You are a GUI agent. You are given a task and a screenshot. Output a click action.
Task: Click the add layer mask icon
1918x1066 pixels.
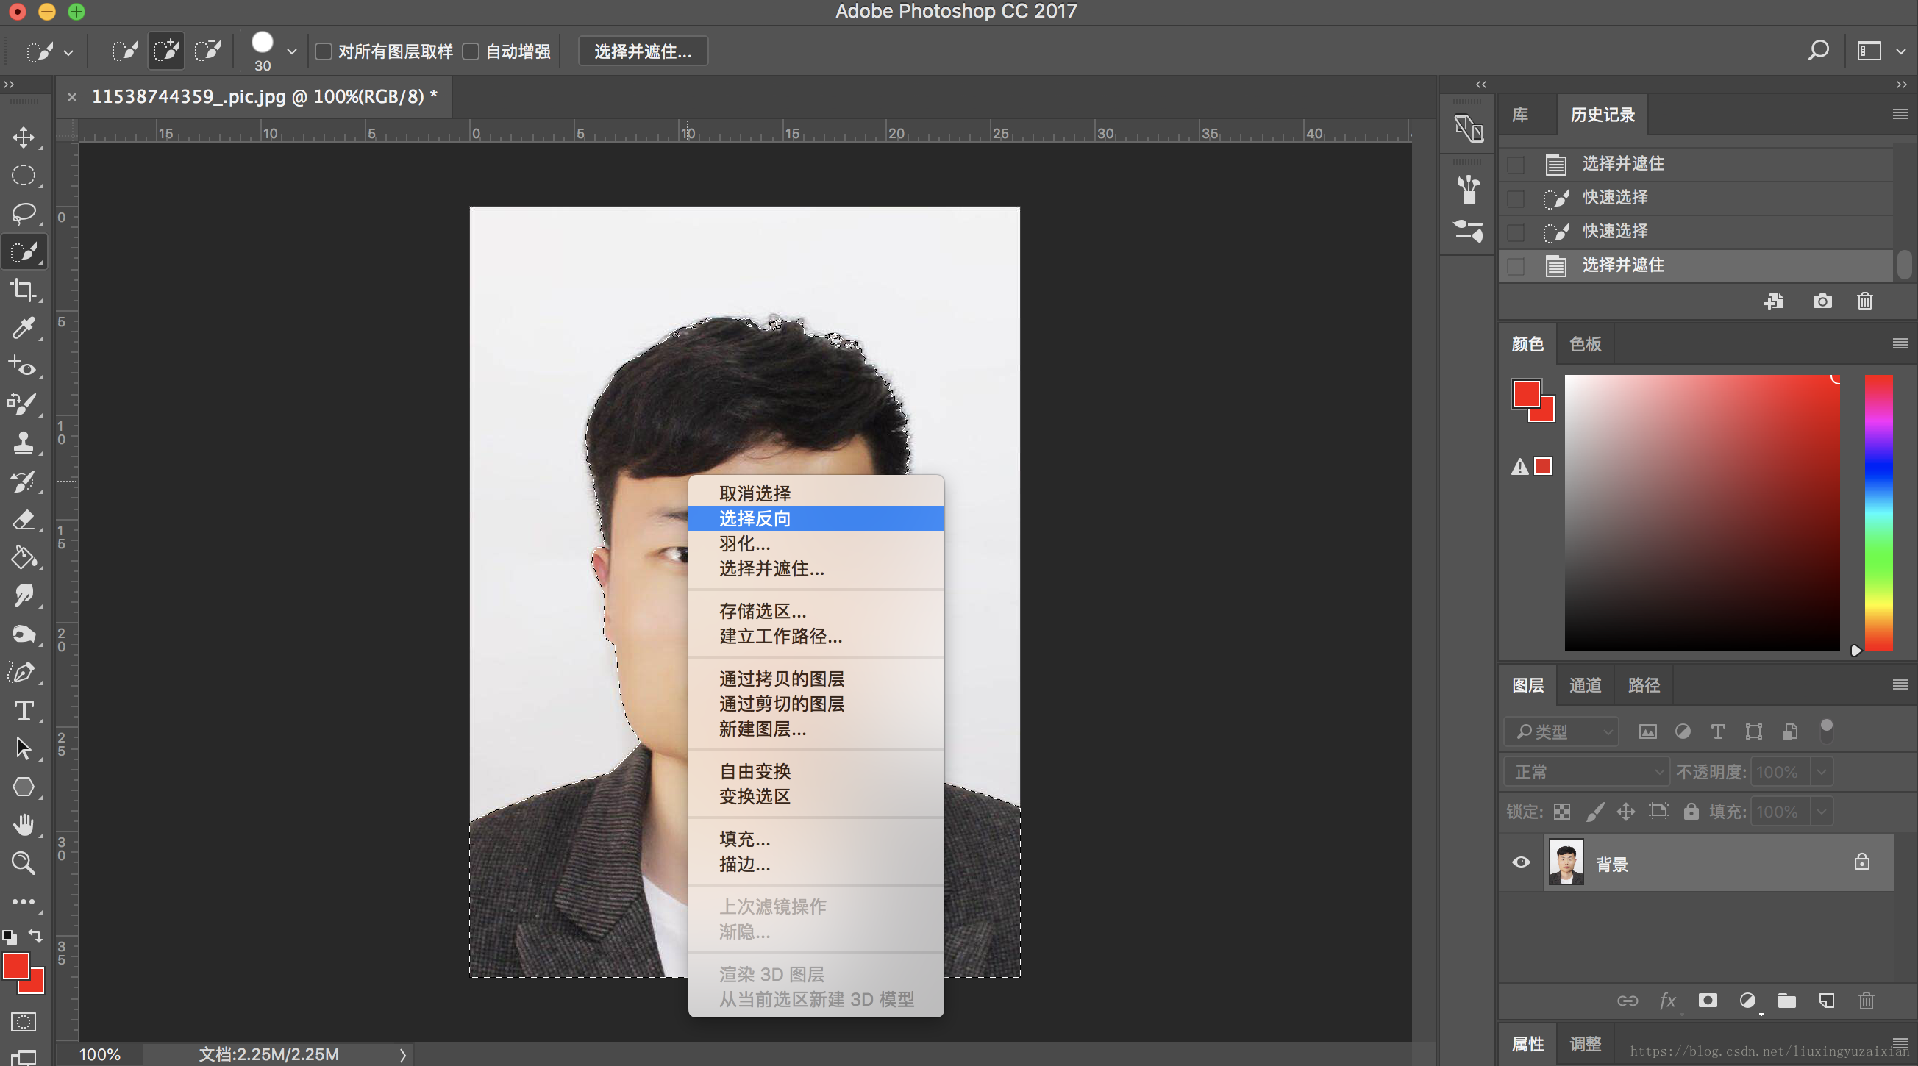tap(1707, 1001)
